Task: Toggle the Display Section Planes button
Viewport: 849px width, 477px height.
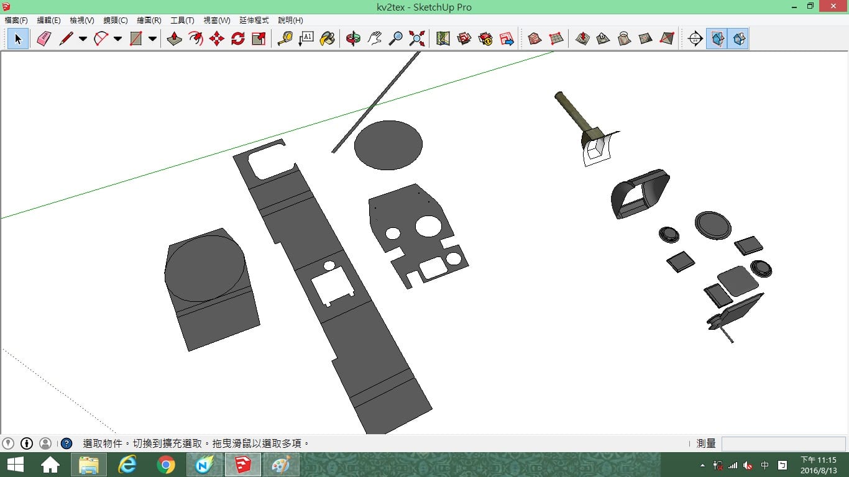Action: pyautogui.click(x=717, y=39)
